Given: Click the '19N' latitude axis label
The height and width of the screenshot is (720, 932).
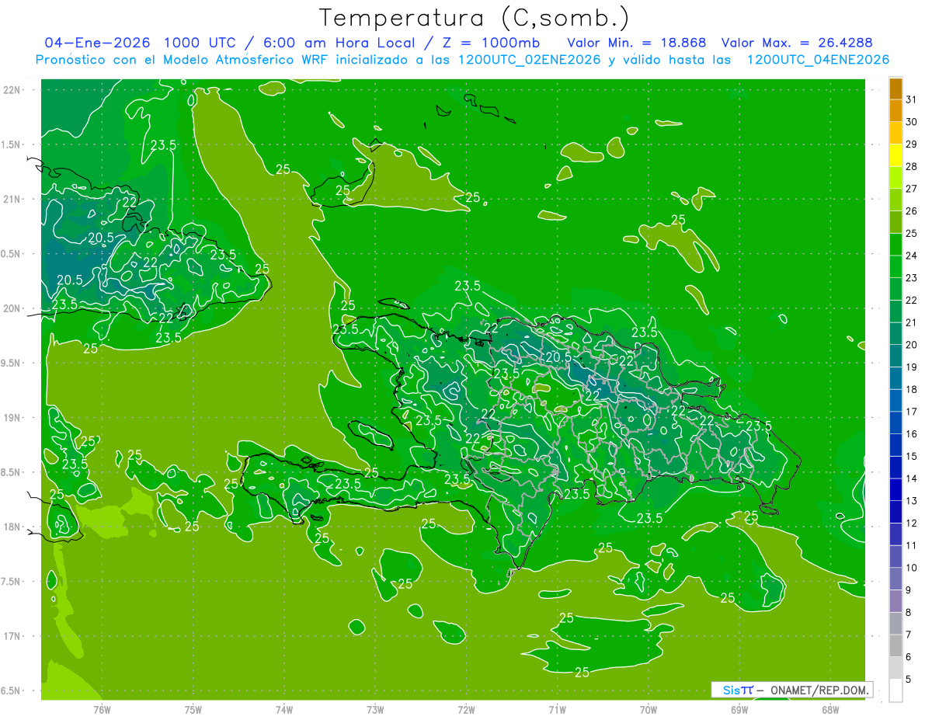Looking at the screenshot, I should tap(12, 418).
